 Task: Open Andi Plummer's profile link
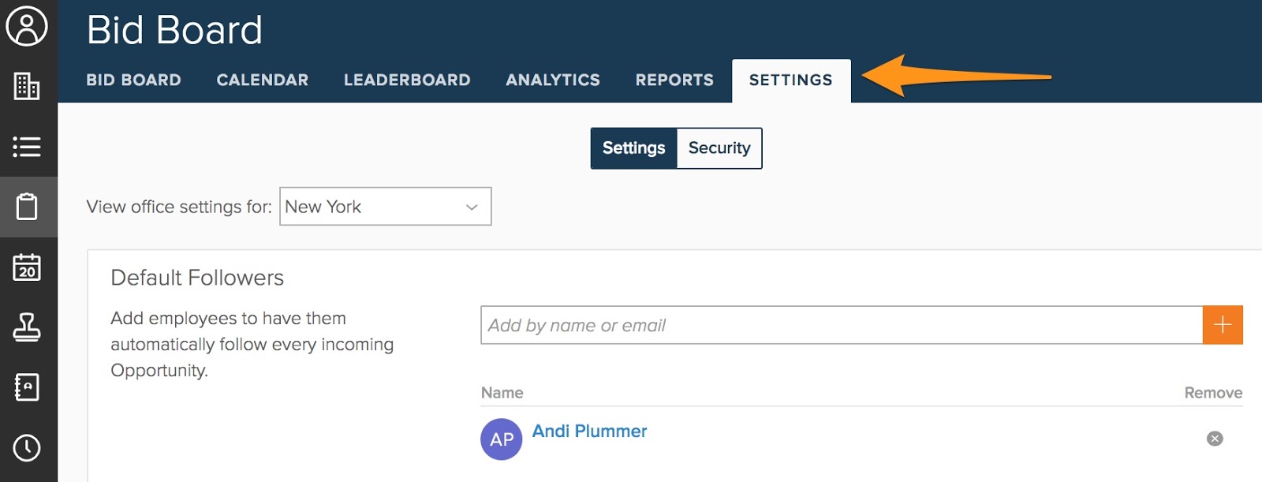point(589,432)
